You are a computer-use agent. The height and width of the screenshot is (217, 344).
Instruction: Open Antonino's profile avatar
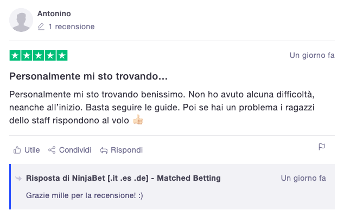tap(21, 20)
